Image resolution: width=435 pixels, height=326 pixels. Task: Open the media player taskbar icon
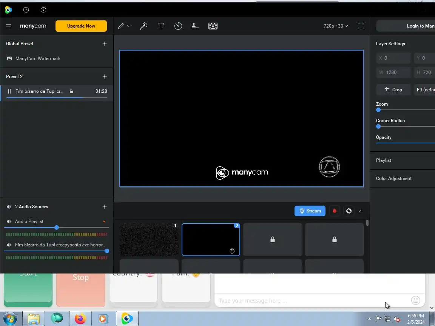click(x=103, y=319)
